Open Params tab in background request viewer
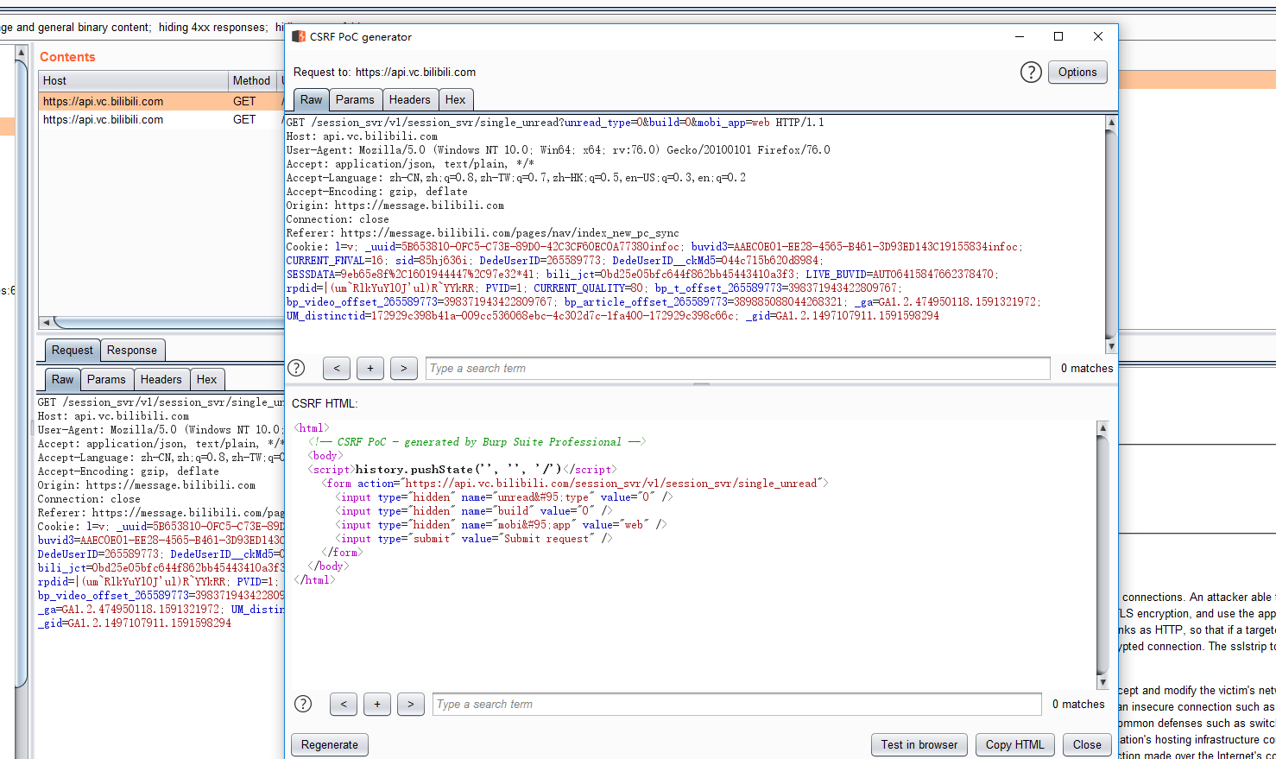 (106, 380)
